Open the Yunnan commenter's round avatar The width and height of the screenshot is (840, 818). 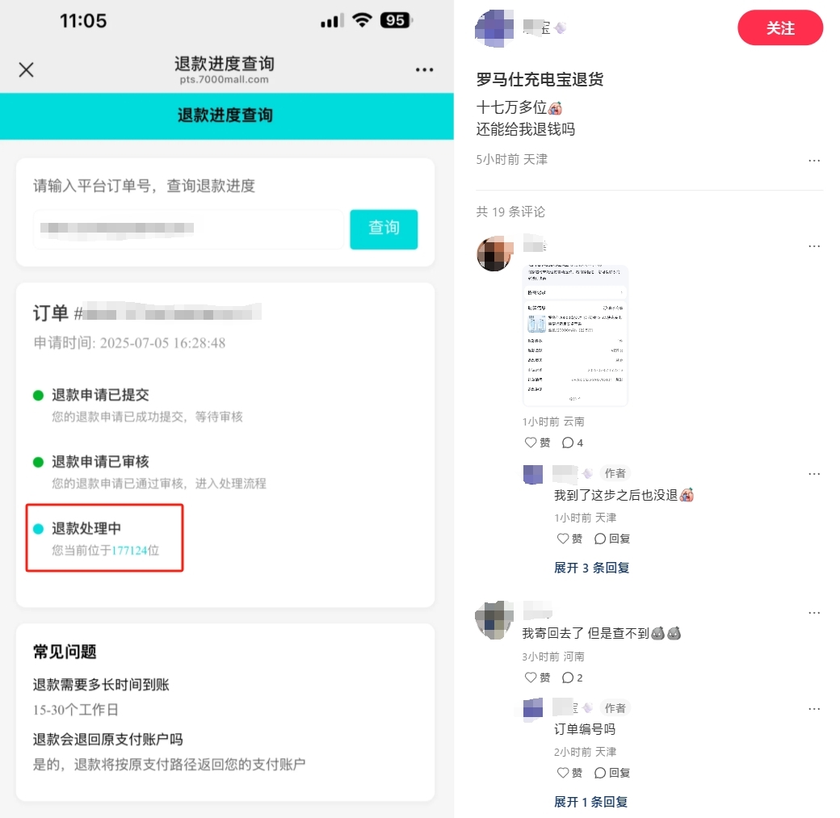(x=494, y=254)
